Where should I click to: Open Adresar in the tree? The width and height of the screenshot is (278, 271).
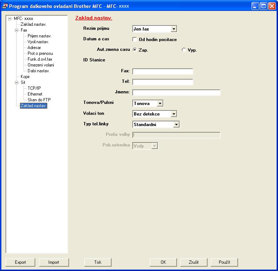[34, 48]
